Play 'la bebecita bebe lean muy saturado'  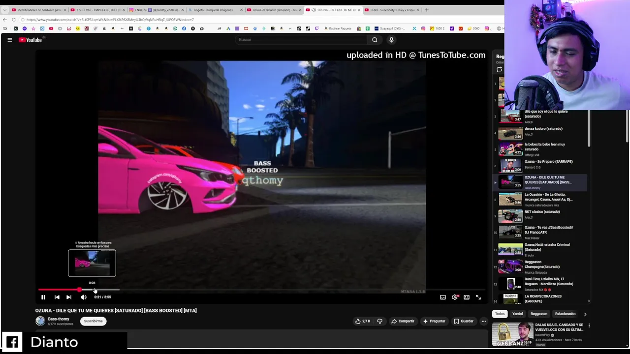(x=540, y=149)
